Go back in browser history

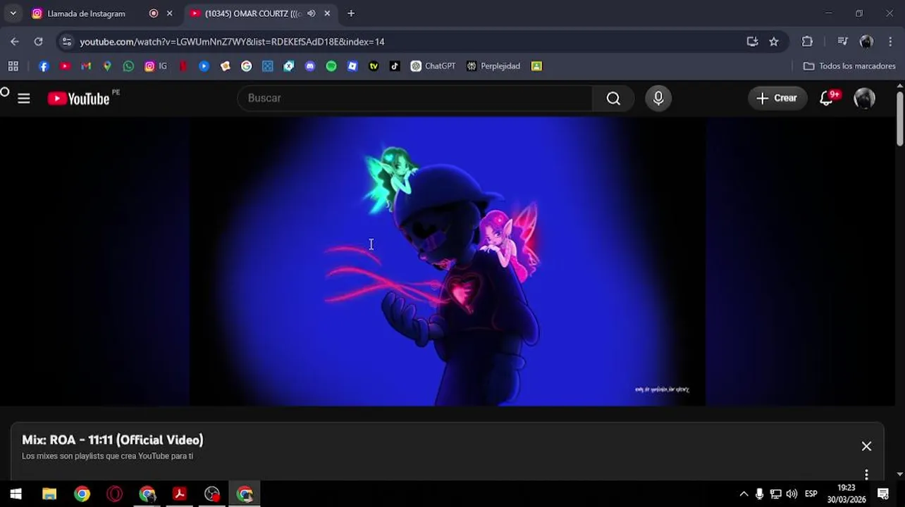click(15, 42)
